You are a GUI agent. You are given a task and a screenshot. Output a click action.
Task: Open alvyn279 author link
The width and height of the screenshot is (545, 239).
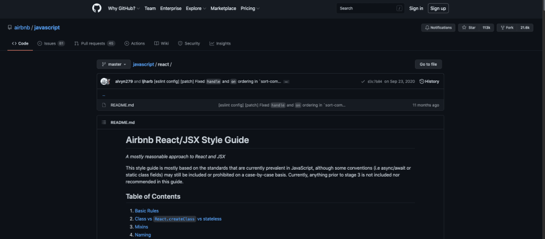124,82
